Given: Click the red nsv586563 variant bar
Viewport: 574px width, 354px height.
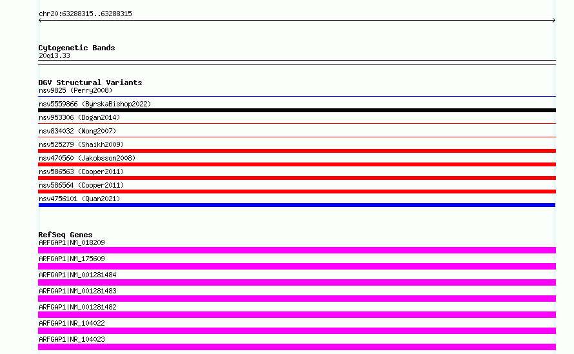Looking at the screenshot, I should tap(297, 178).
